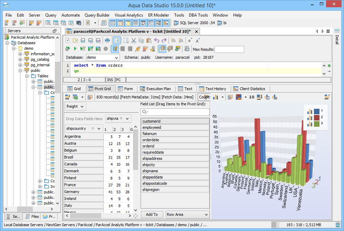Cut selection with the scissors icon

pos(134,40)
